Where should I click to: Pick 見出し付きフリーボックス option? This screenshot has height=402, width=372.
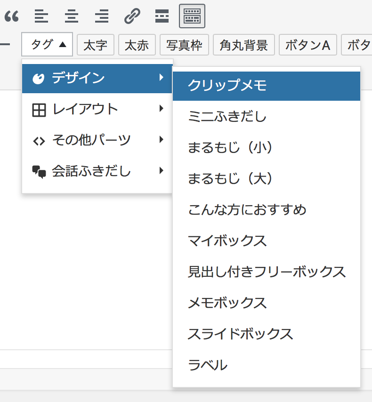coord(267,272)
